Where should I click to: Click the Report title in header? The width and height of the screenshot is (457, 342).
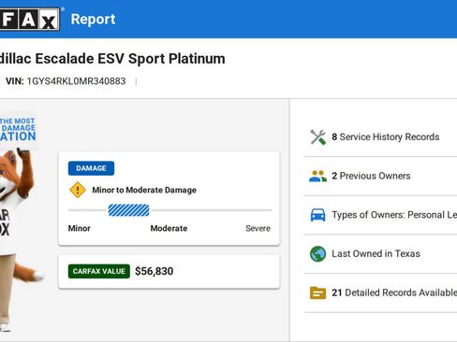click(93, 20)
